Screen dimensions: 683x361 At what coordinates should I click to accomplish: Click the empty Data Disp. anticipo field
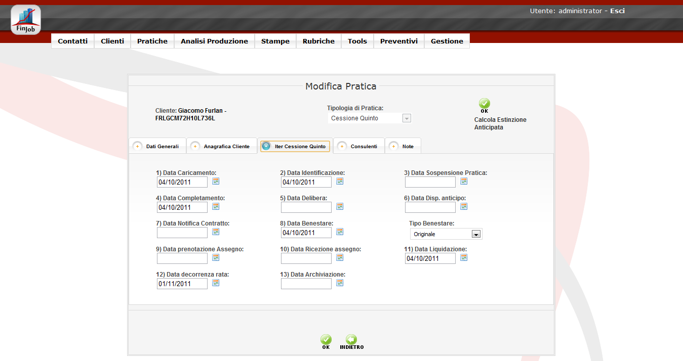point(430,207)
